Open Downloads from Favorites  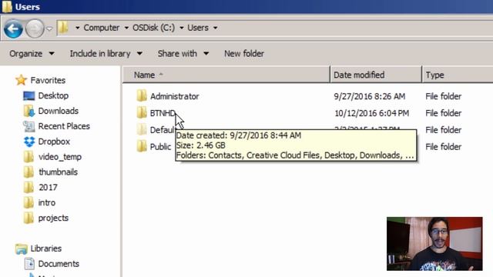59,111
